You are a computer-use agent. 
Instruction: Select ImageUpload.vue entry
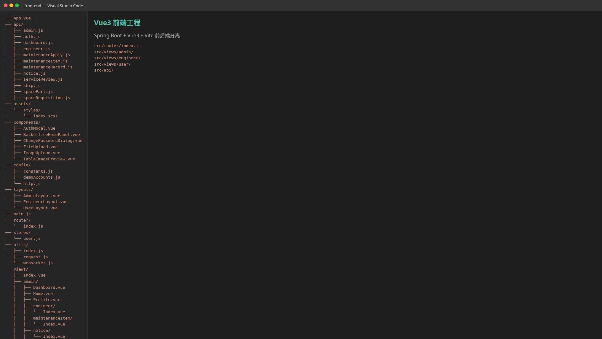(42, 153)
